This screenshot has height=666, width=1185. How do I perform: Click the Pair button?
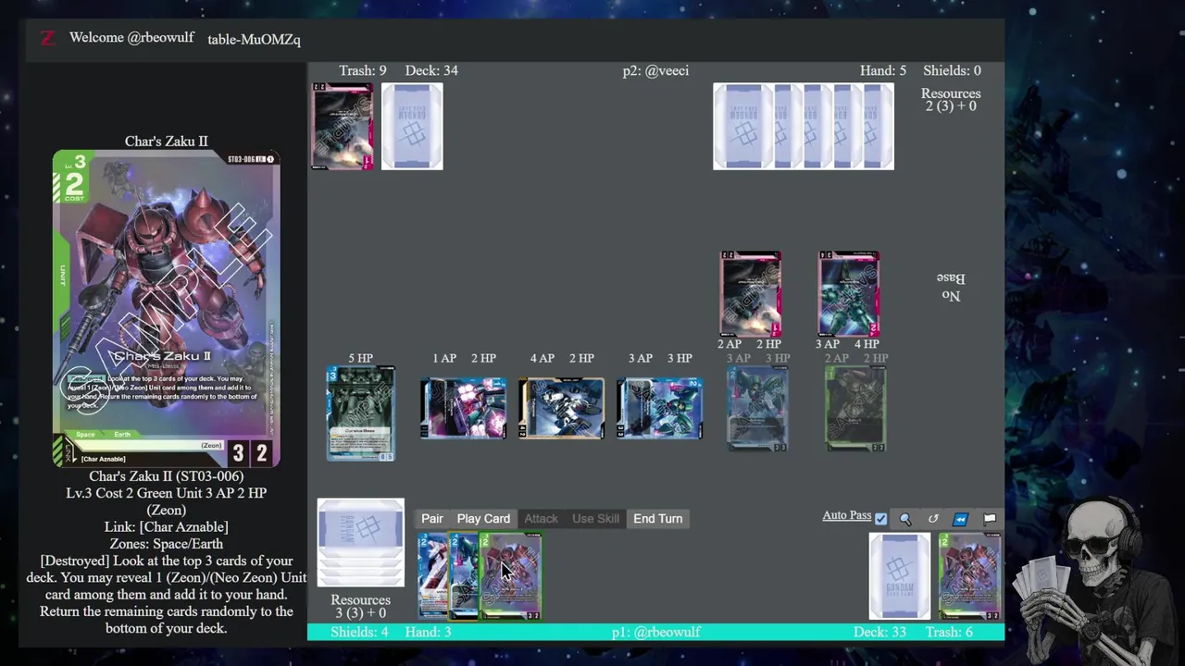point(432,519)
